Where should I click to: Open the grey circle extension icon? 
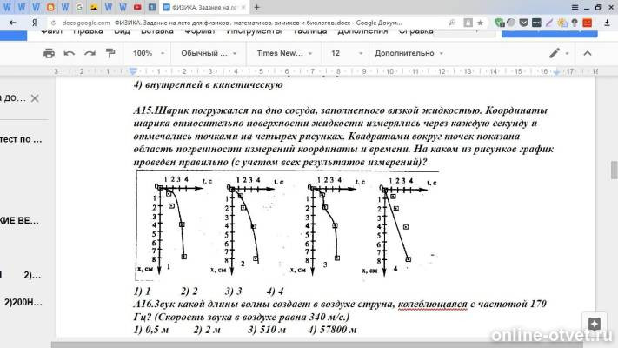coord(511,23)
